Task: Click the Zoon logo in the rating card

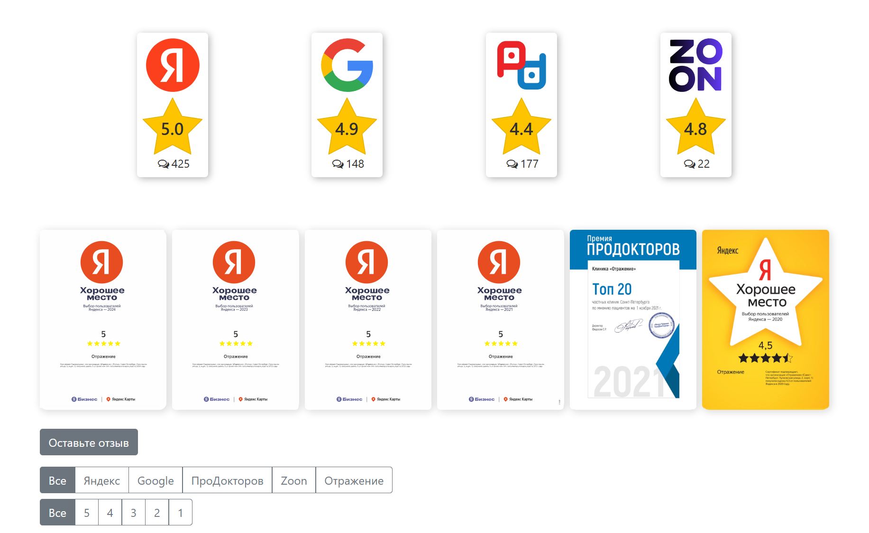Action: [696, 65]
